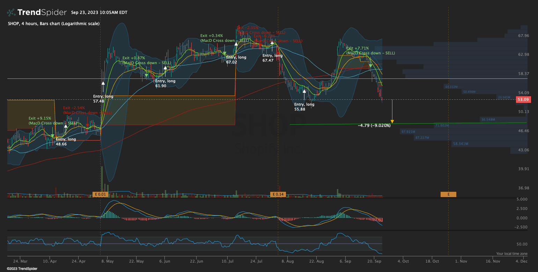Viewport: 538px width, 272px height.
Task: Select the 97.915M volume profile bar
Action: pos(408,132)
